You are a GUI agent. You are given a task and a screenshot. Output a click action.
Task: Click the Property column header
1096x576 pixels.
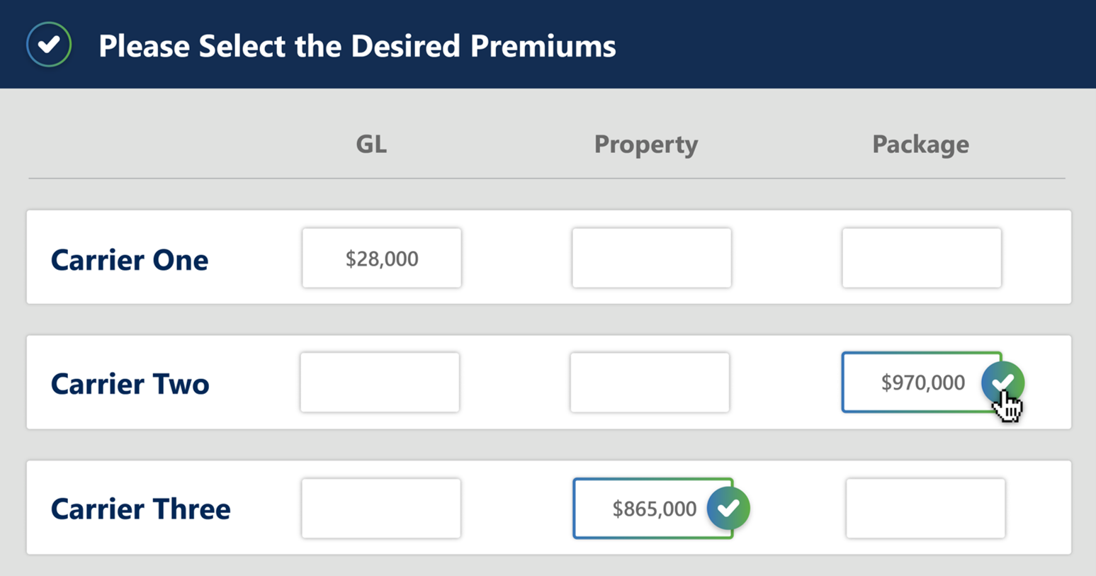(645, 145)
